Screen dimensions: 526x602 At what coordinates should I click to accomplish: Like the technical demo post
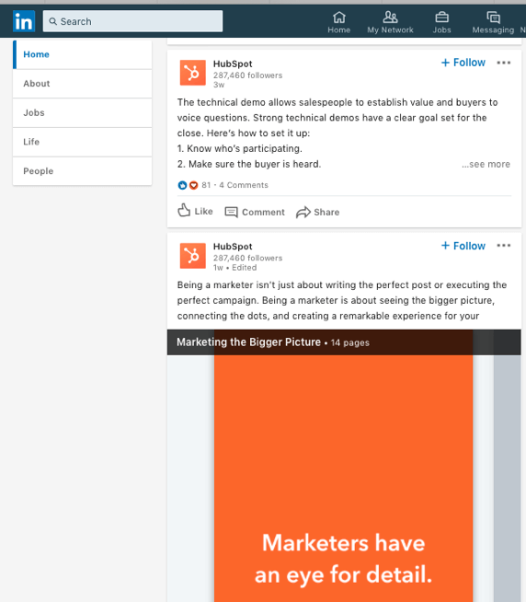click(x=195, y=211)
